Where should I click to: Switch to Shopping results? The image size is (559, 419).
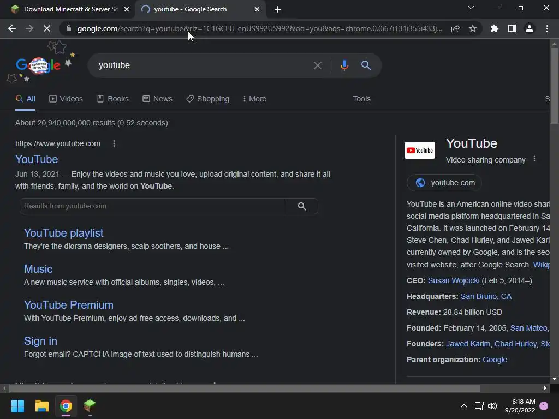pos(208,99)
